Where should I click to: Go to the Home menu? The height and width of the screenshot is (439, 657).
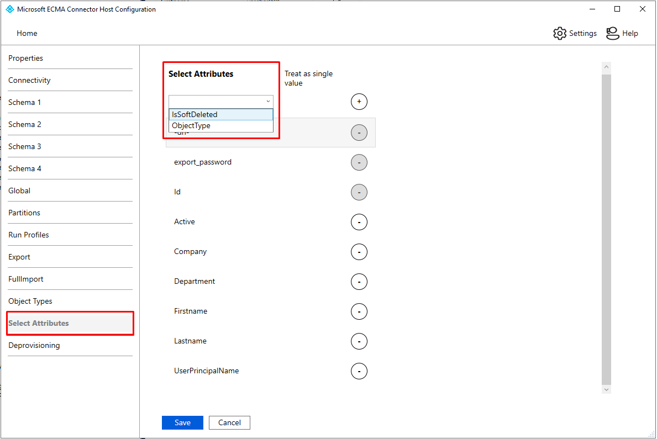(x=27, y=33)
